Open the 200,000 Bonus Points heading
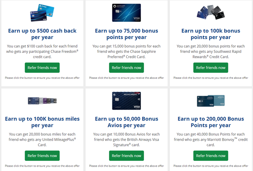Screen dimensions: 253x171 pyautogui.click(x=211, y=122)
